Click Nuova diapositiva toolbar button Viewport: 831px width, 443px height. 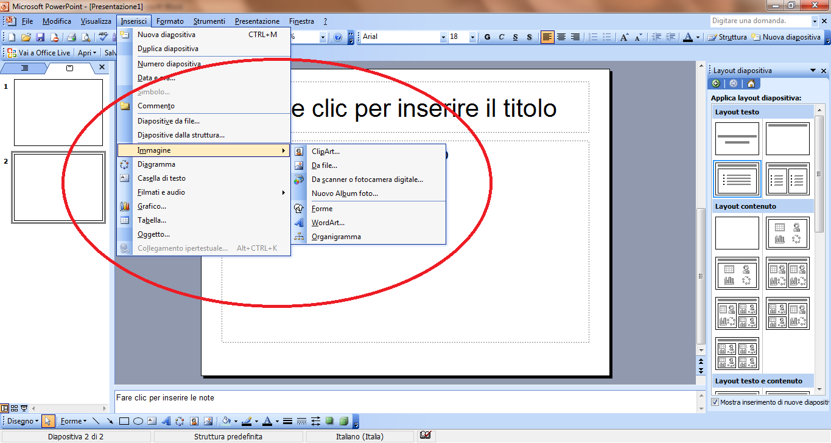786,37
